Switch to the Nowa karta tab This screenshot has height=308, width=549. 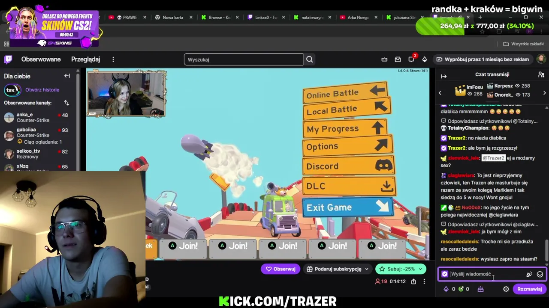click(x=172, y=18)
